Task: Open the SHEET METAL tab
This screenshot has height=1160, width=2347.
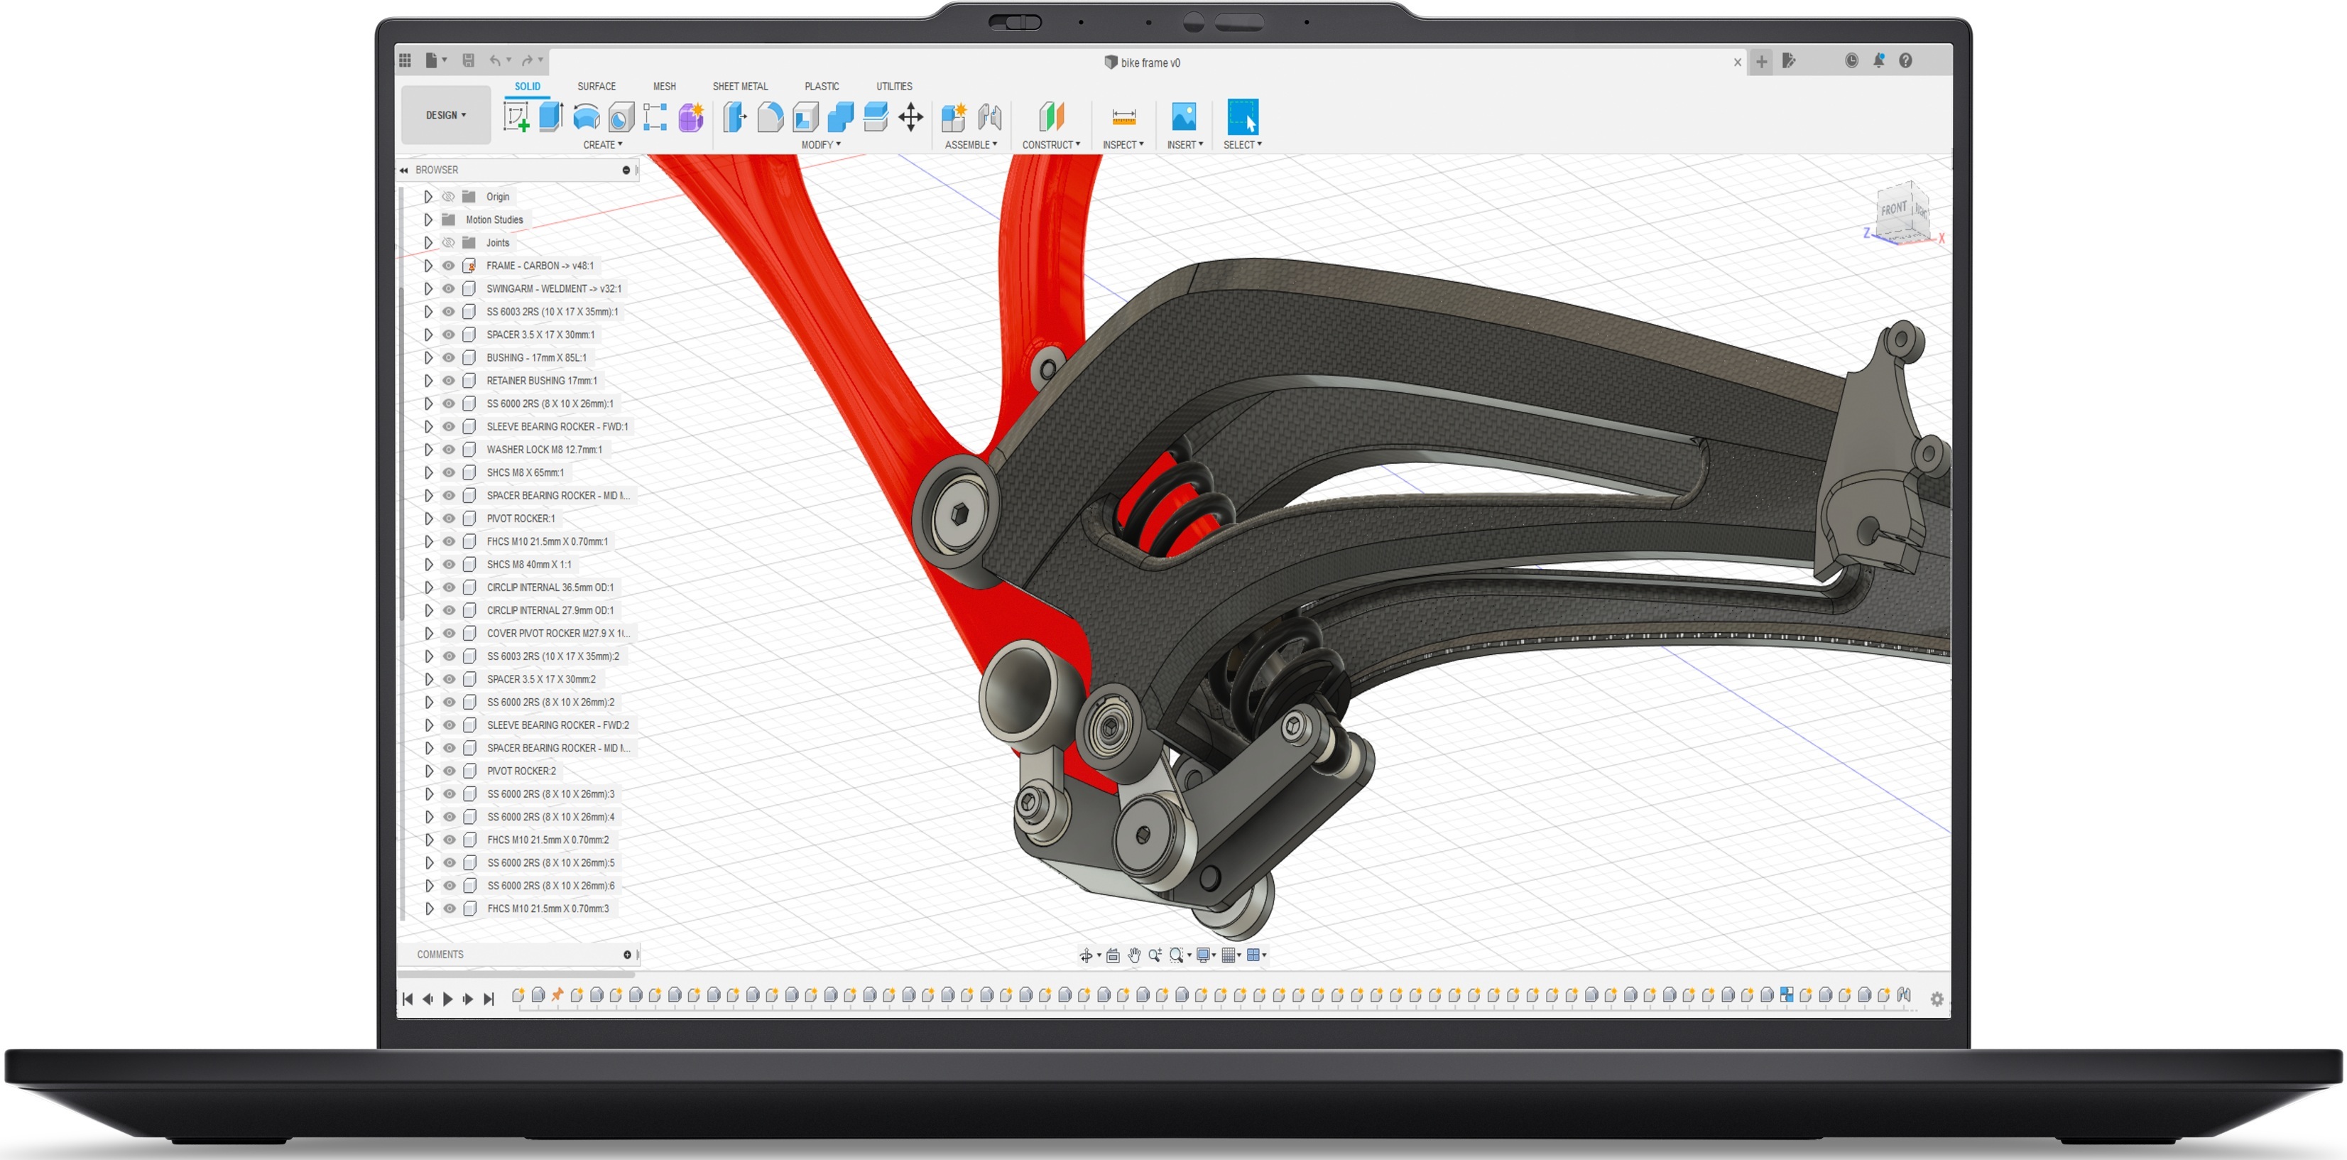Action: tap(739, 87)
